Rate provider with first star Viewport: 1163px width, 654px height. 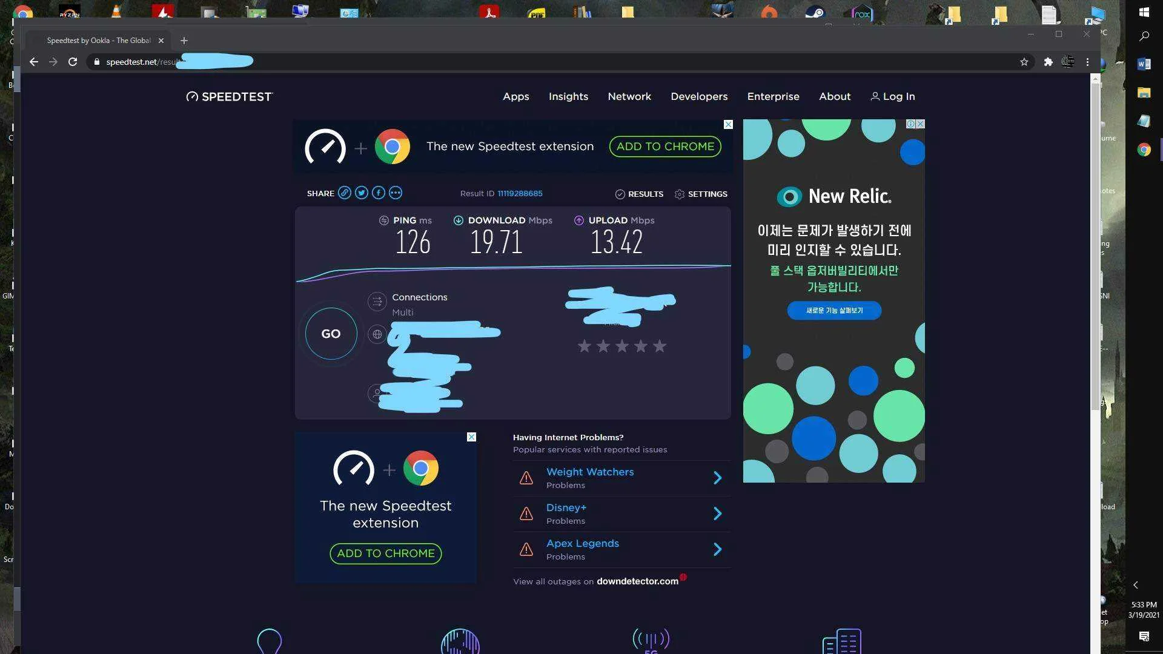point(584,346)
